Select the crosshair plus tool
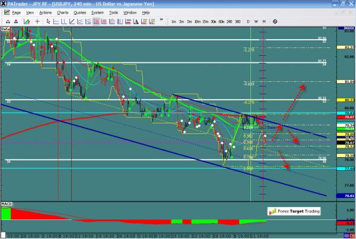This screenshot has height=239, width=356. point(37,21)
